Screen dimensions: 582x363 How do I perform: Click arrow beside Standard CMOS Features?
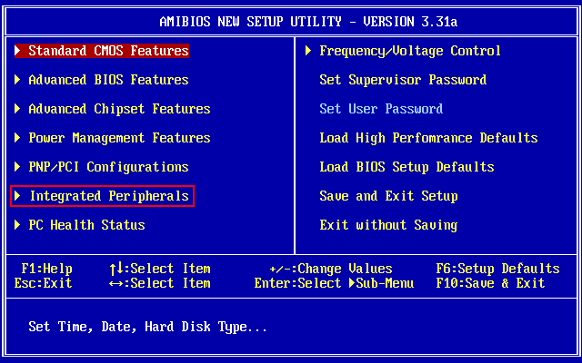[17, 51]
